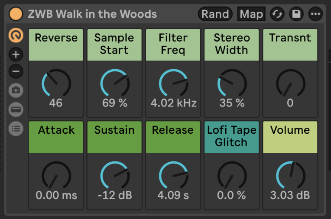Enable Map mode for macros
331x219 pixels.
[251, 14]
